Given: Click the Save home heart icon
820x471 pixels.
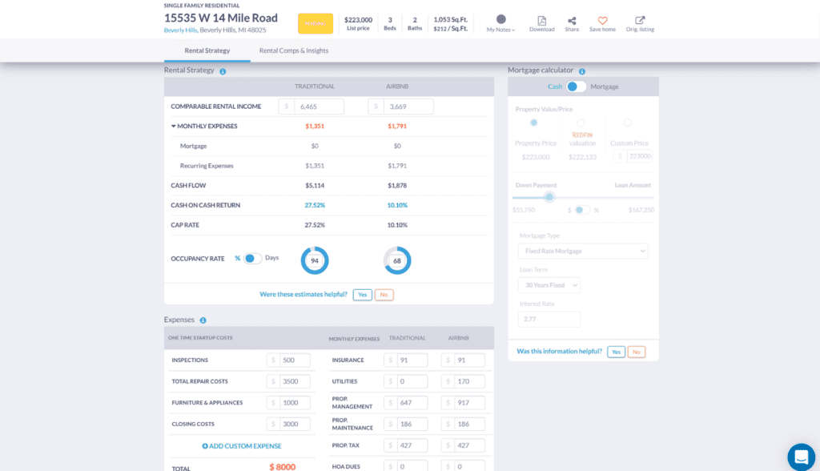Looking at the screenshot, I should tap(602, 21).
